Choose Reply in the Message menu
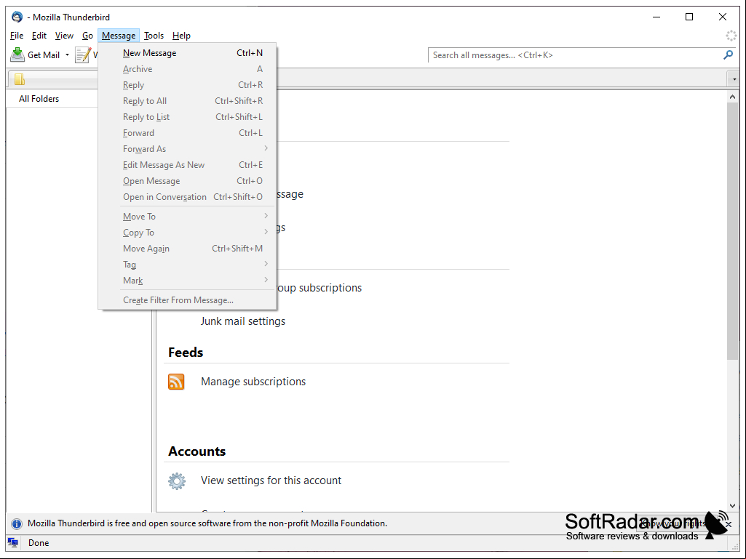 (188, 85)
